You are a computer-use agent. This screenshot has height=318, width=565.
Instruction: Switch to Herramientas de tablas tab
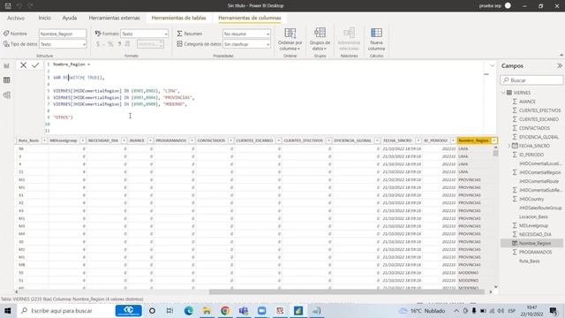coord(178,18)
